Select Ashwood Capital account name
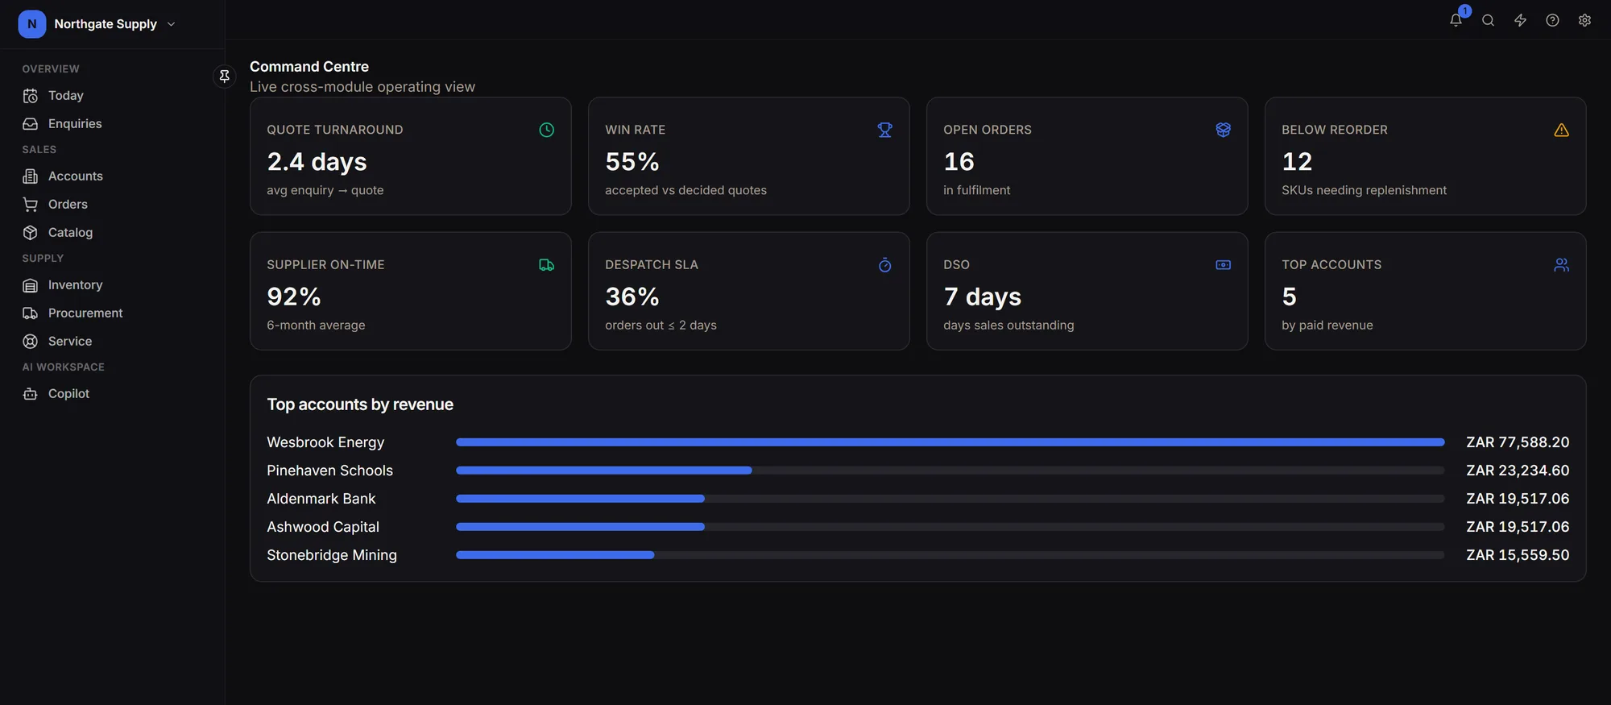1611x705 pixels. click(x=323, y=527)
